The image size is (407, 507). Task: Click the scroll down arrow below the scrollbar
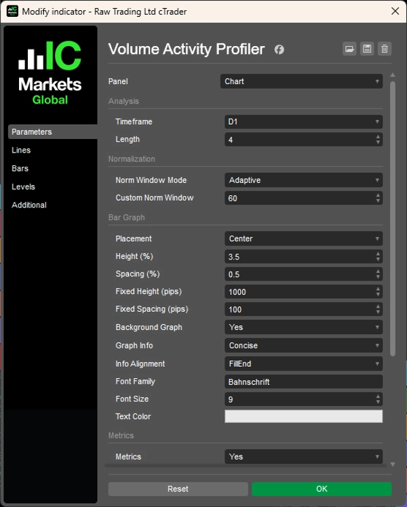coord(393,464)
